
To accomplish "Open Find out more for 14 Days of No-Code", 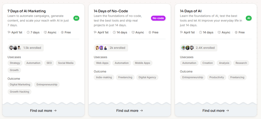I will tap(130, 111).
